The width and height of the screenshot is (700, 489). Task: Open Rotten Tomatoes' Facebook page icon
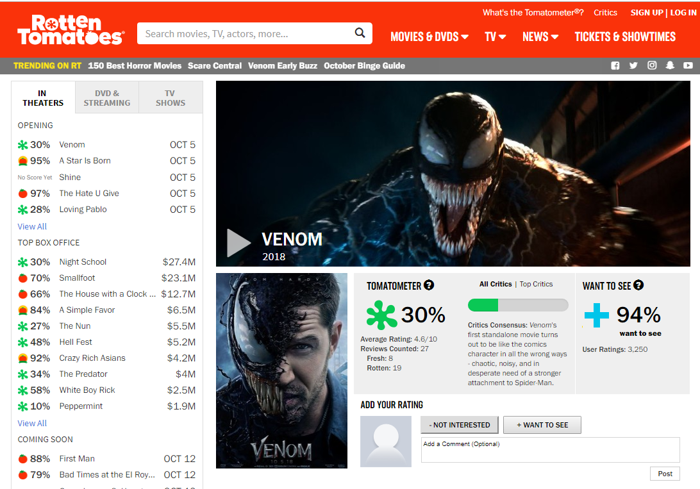[x=615, y=65]
